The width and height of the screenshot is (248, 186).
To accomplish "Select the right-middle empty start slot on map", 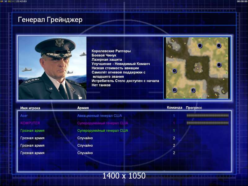I will click(219, 65).
